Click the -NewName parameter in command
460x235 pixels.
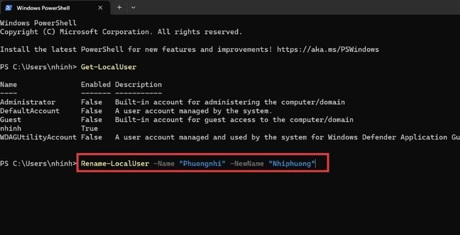pos(247,163)
